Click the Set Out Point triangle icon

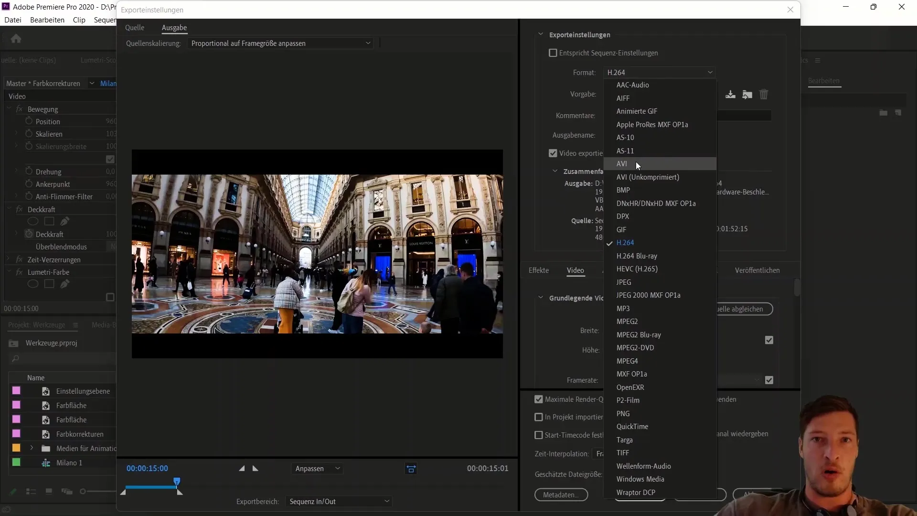coord(256,469)
